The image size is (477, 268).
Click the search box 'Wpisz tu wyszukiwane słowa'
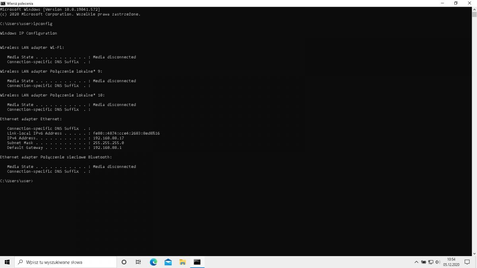click(x=66, y=262)
